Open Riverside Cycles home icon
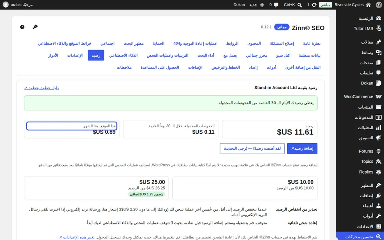 (x=368, y=5)
